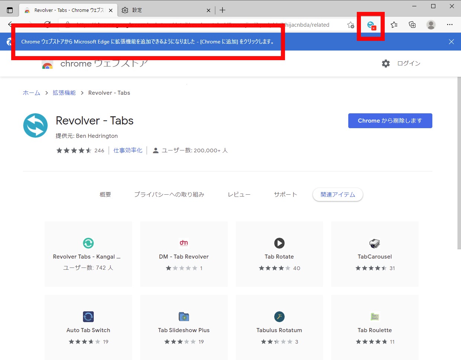Open the Favorites star-list icon
Image resolution: width=461 pixels, height=360 pixels.
[394, 25]
